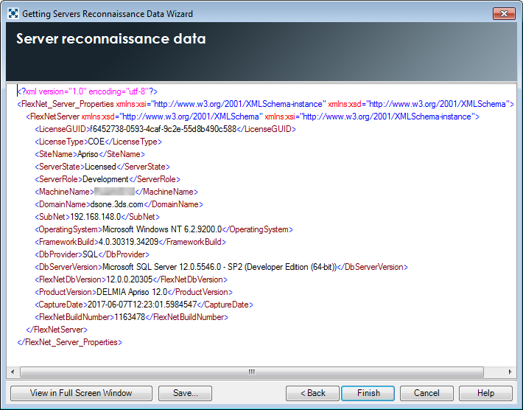Image resolution: width=523 pixels, height=410 pixels.
Task: Click the horizontal scrollbar left arrow
Action: (x=13, y=372)
